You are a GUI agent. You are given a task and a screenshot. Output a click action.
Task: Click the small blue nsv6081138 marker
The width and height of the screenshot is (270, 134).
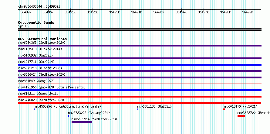138,109
